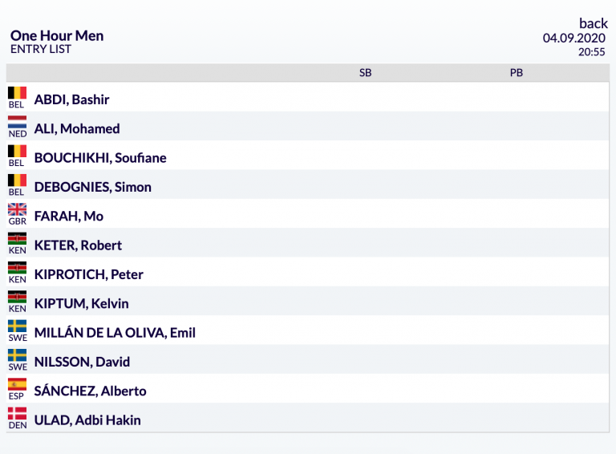Click Denmark flag beside ULAD, Adbi Hakin

pos(17,414)
